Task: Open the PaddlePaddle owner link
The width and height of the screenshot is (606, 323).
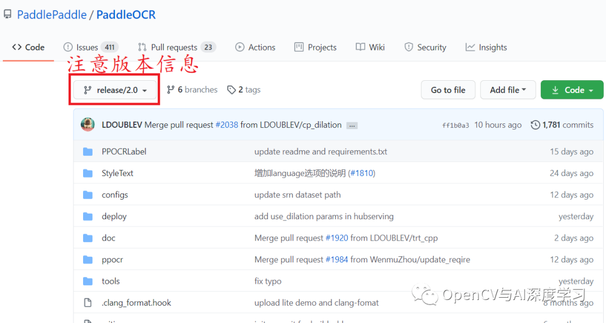Action: point(52,15)
